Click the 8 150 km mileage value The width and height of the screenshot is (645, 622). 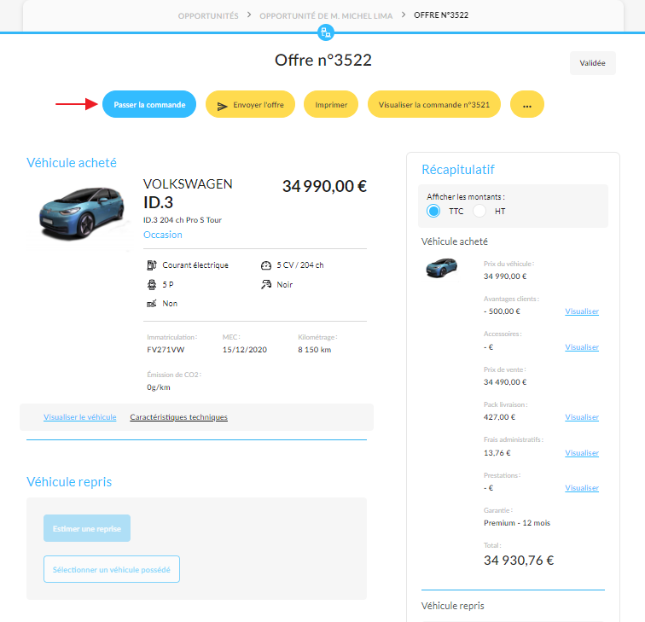(x=314, y=350)
